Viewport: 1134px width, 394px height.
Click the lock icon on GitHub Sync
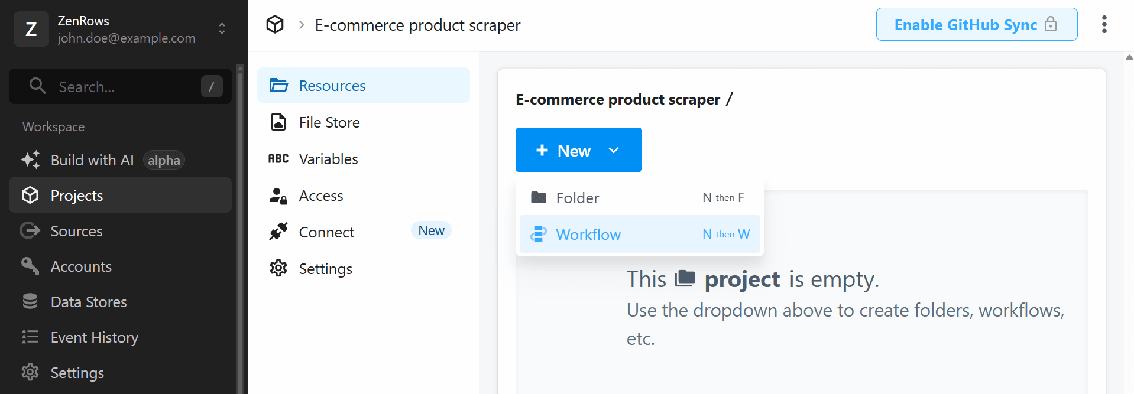click(1051, 24)
